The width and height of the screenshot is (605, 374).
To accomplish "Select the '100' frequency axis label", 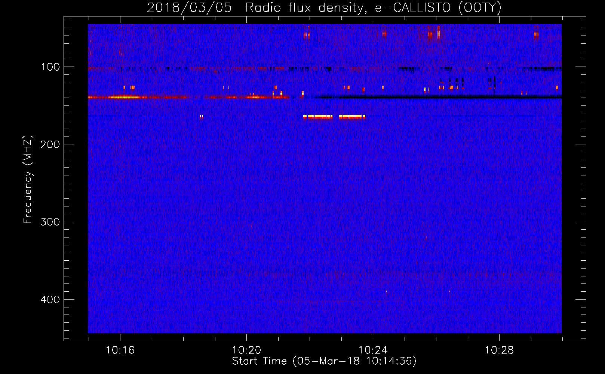I will [50, 67].
